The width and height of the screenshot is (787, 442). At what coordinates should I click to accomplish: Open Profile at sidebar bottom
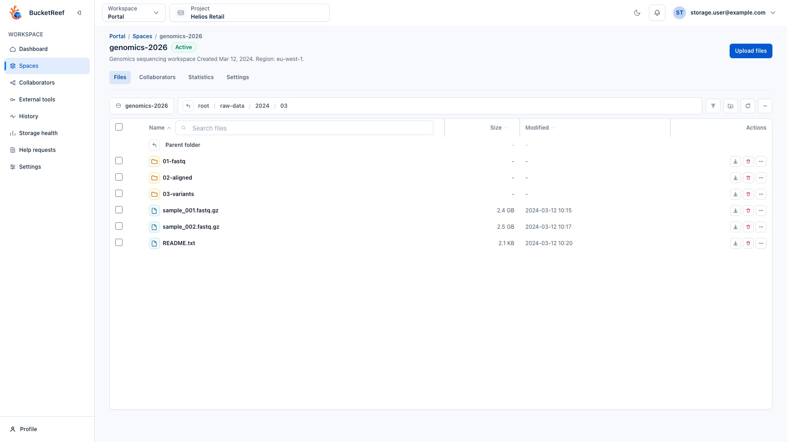(x=47, y=429)
